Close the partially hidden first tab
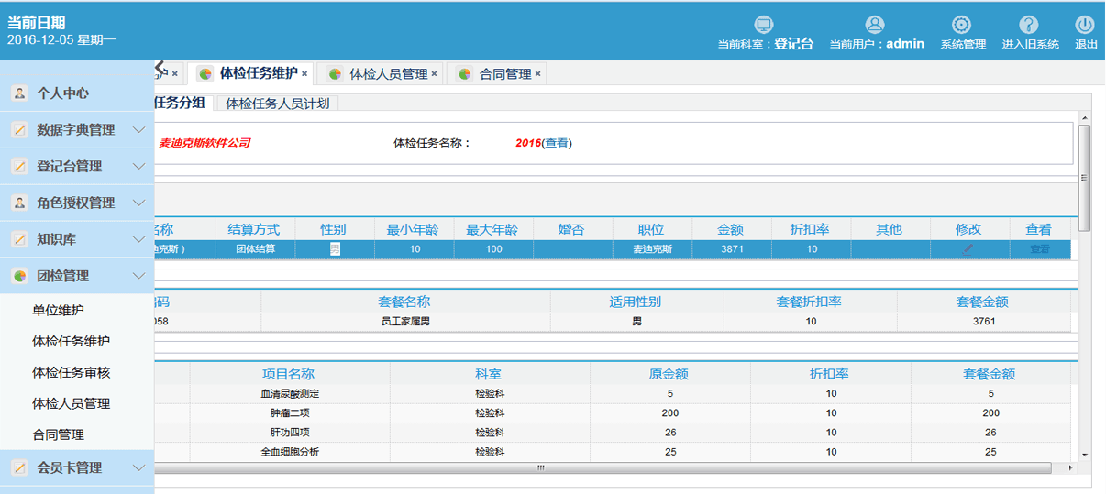The width and height of the screenshot is (1106, 494). coord(175,73)
